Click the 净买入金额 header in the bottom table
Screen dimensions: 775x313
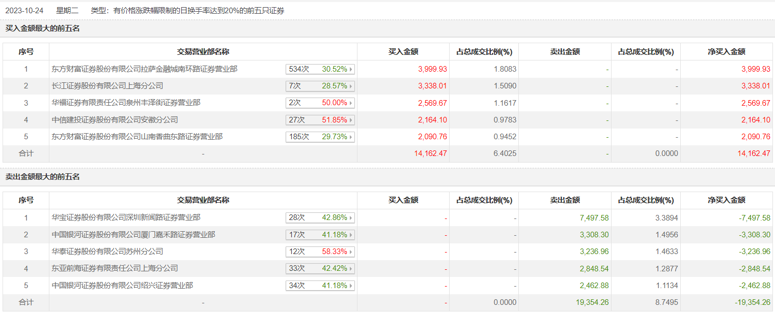(727, 200)
